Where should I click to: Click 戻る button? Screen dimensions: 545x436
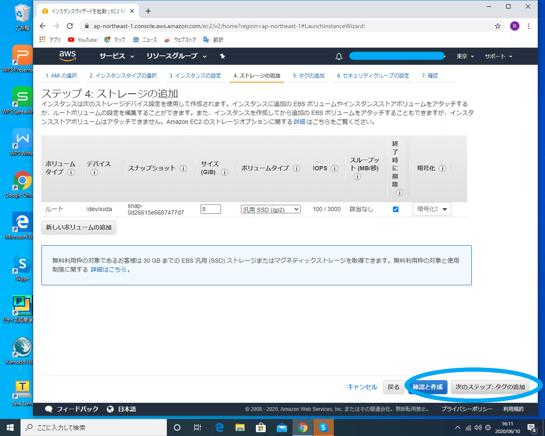click(x=394, y=387)
